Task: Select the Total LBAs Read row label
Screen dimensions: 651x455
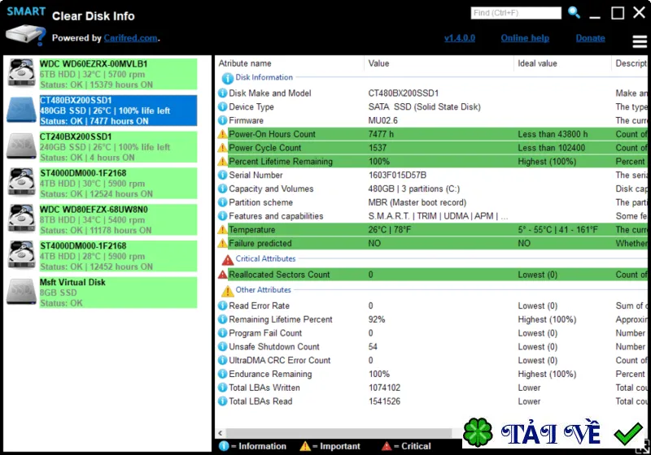Action: [260, 401]
